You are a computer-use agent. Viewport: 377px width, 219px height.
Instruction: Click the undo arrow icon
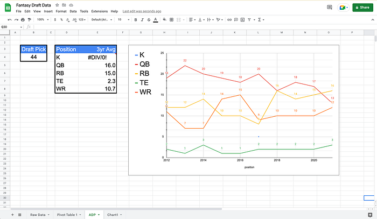pos(10,20)
